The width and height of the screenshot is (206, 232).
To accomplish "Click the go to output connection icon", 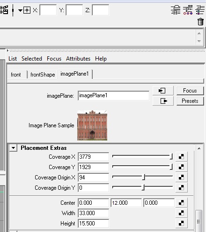I will 163,101.
